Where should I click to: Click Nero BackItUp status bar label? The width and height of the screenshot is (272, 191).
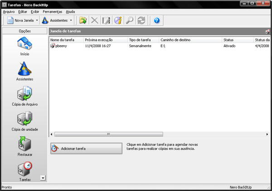pyautogui.click(x=241, y=187)
